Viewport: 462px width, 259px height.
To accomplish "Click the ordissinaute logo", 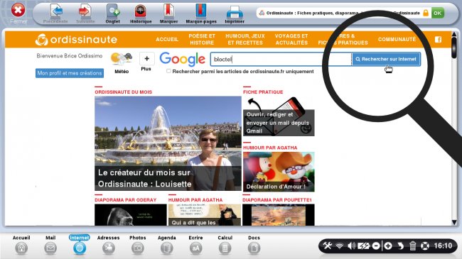I will (x=76, y=40).
